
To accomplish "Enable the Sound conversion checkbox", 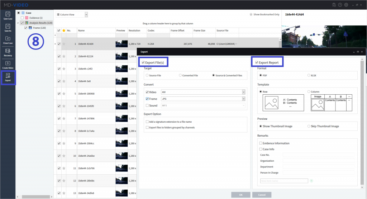I will [x=147, y=105].
